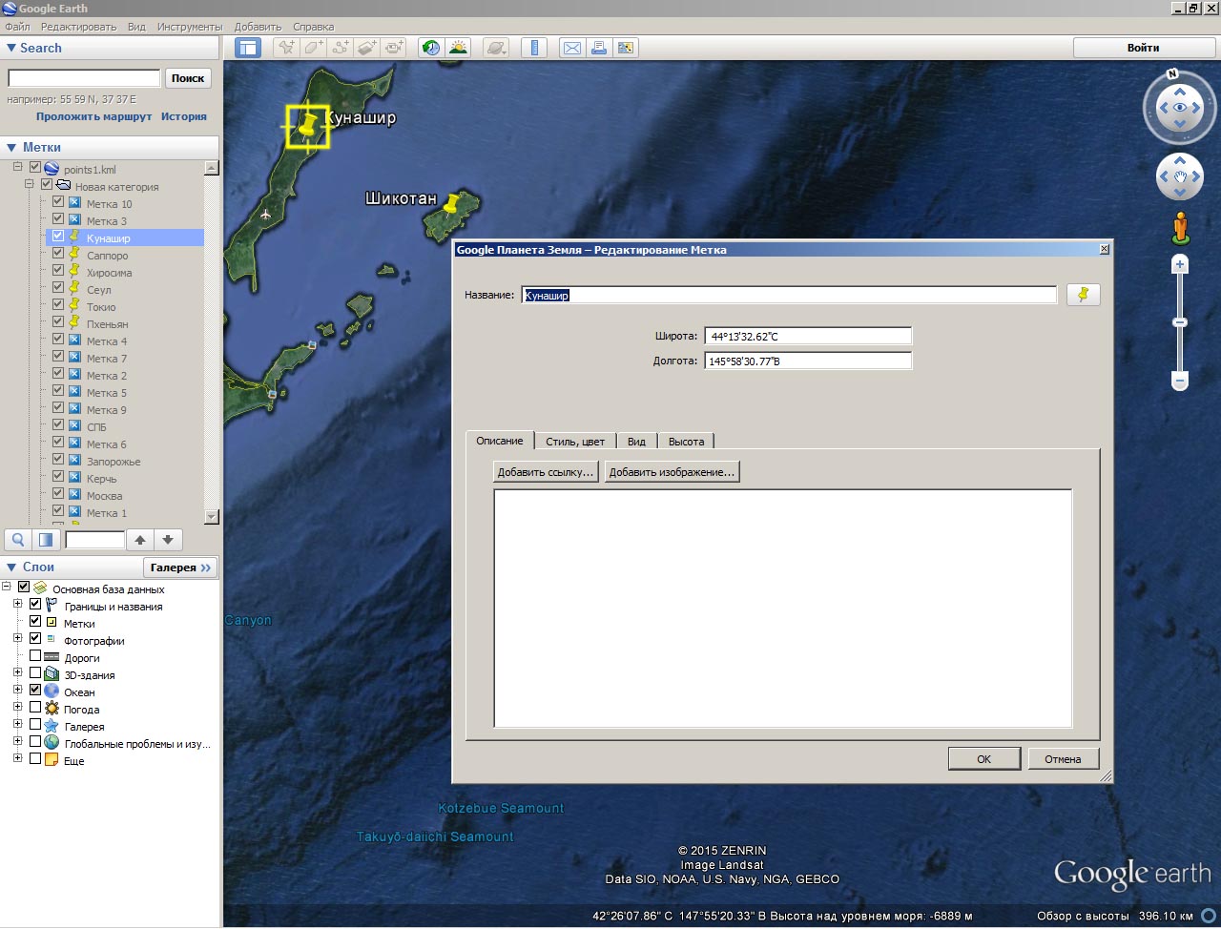The image size is (1221, 929).
Task: Expand the Границы и названия layer node
Action: 17,605
